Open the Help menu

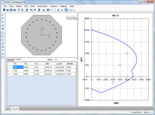click(x=71, y=6)
